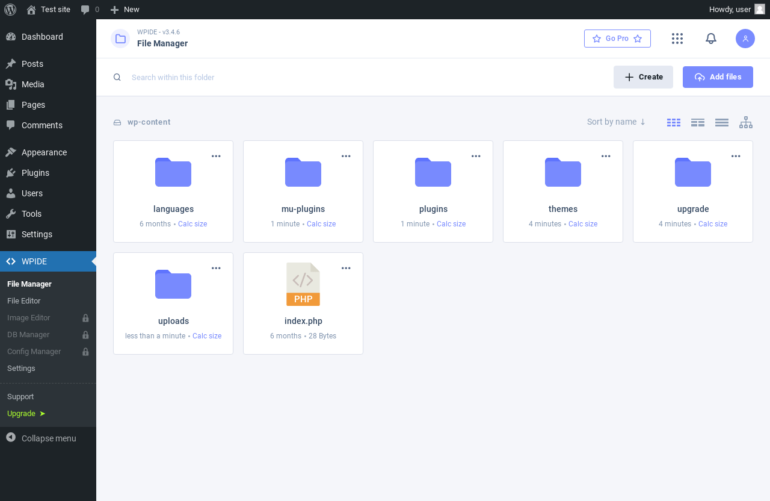Open the Plugins admin menu
The width and height of the screenshot is (770, 501).
(x=48, y=173)
